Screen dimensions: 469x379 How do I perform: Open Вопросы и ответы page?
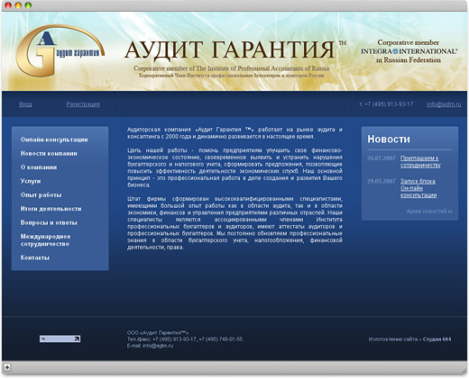pyautogui.click(x=49, y=222)
